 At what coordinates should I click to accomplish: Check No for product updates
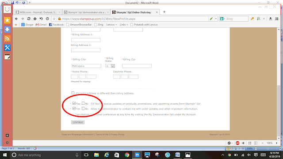pos(83,103)
